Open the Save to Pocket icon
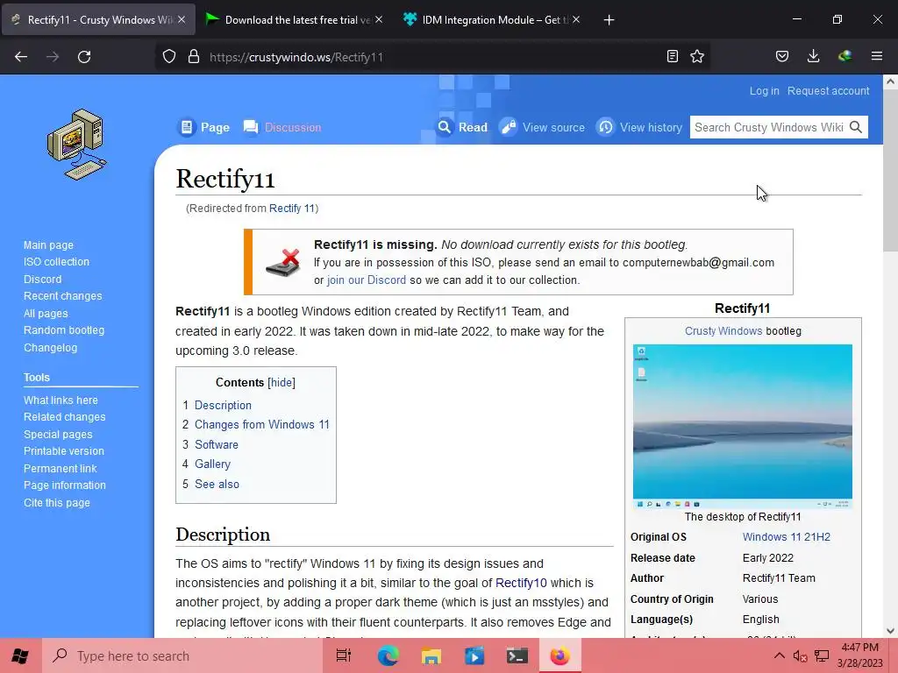Screen dimensions: 898x673 pos(781,56)
